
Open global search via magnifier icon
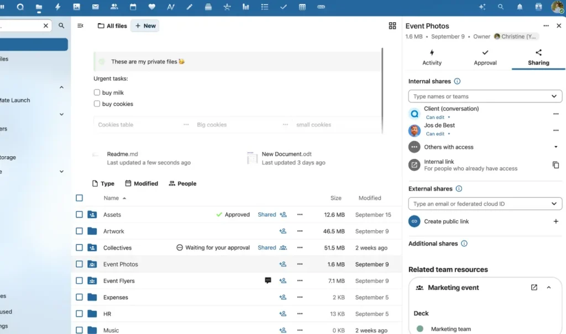click(500, 7)
